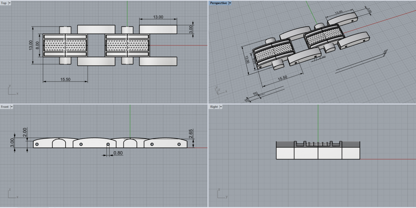Click the 0.80 dimension in Front view
This screenshot has height=208, width=416.
click(x=118, y=153)
